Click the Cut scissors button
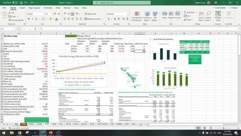The image size is (241, 136). pyautogui.click(x=11, y=12)
